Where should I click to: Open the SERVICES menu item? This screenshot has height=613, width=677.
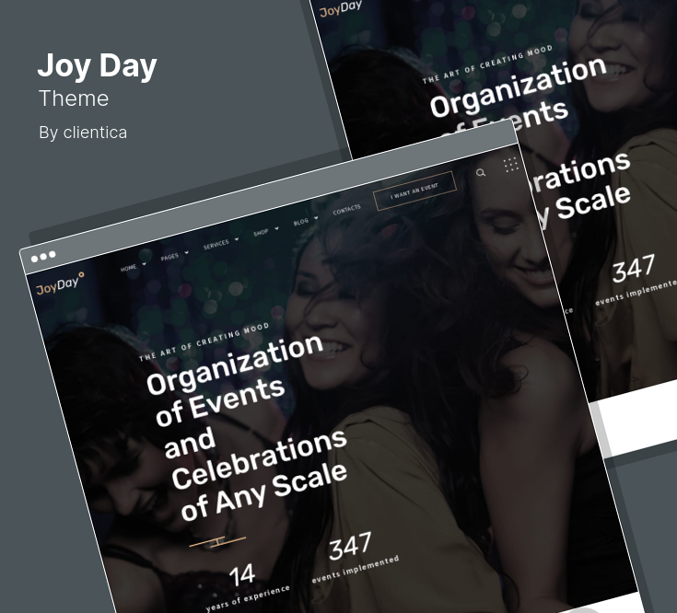pos(216,245)
